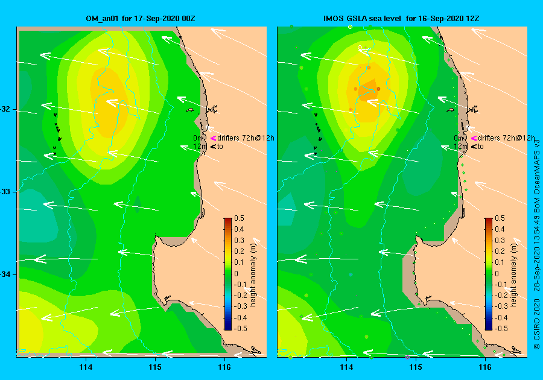This screenshot has width=543, height=380.
Task: Click the black 12m arrow in right legend
Action: coord(474,147)
